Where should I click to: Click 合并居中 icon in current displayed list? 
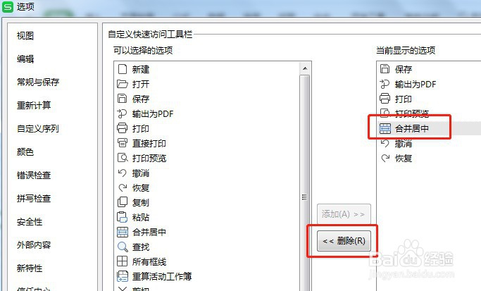[x=385, y=128]
